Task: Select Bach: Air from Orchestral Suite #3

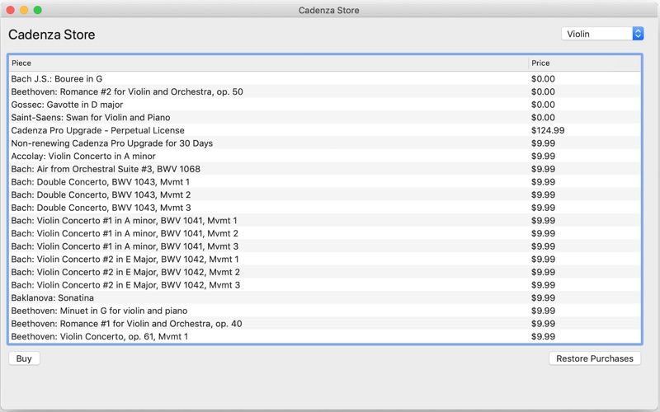Action: point(324,169)
